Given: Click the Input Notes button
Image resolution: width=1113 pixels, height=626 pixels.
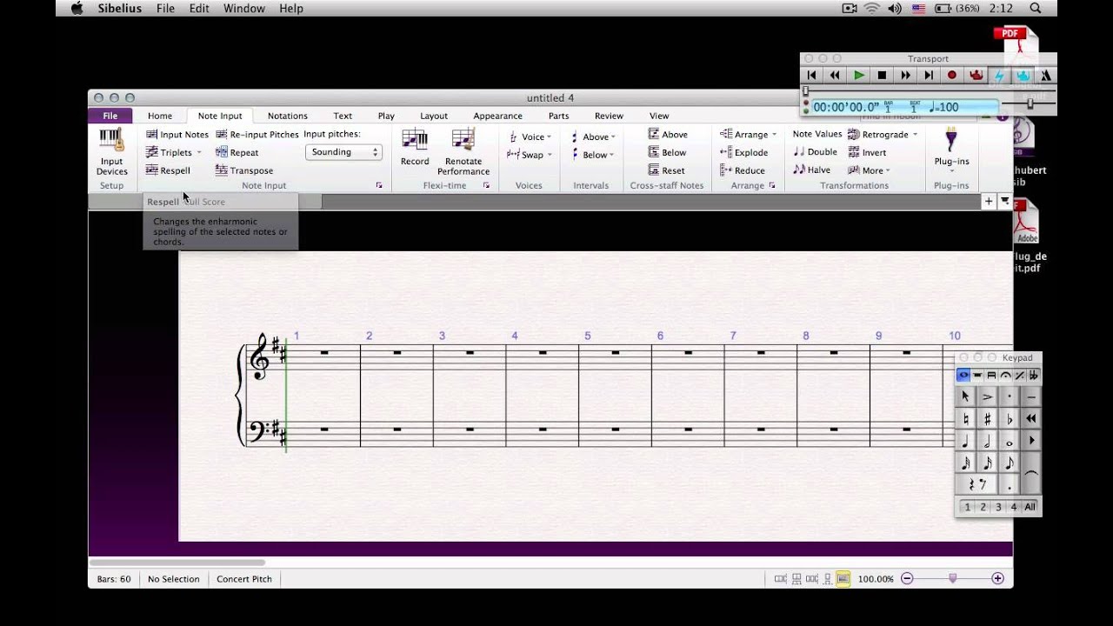Looking at the screenshot, I should point(177,135).
